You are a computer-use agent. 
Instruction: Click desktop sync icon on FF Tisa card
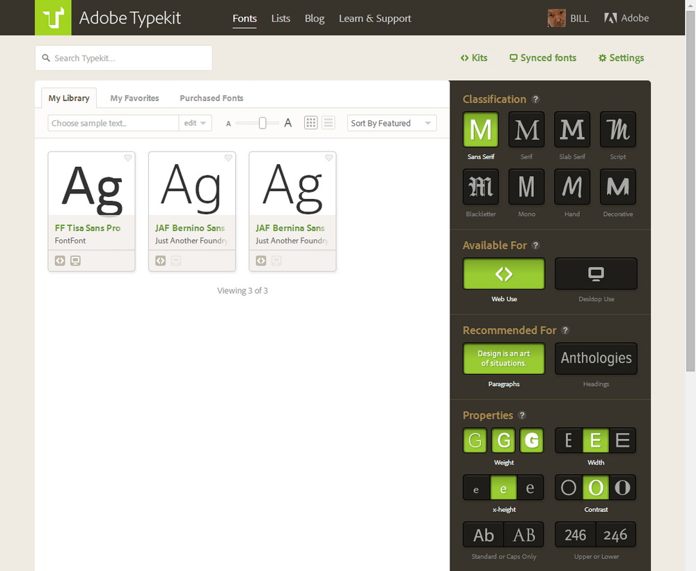[x=75, y=261]
